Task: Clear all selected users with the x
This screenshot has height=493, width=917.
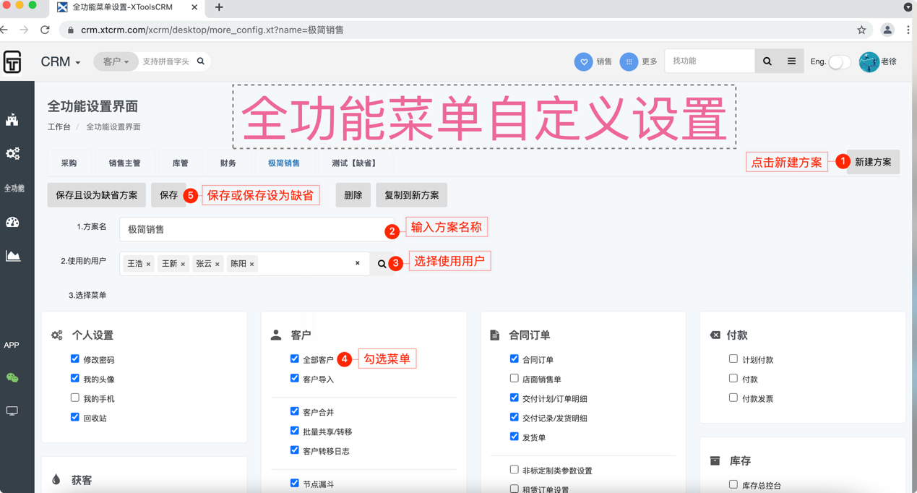Action: coord(357,263)
